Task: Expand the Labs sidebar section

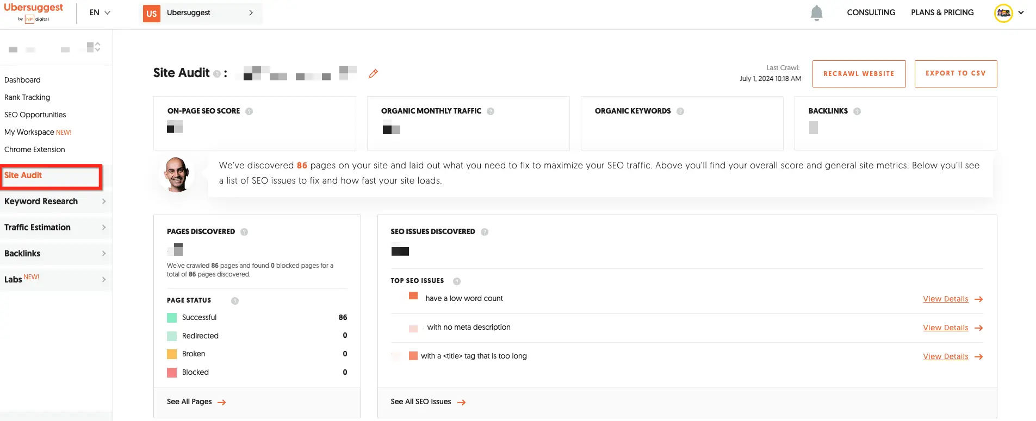Action: pyautogui.click(x=56, y=280)
